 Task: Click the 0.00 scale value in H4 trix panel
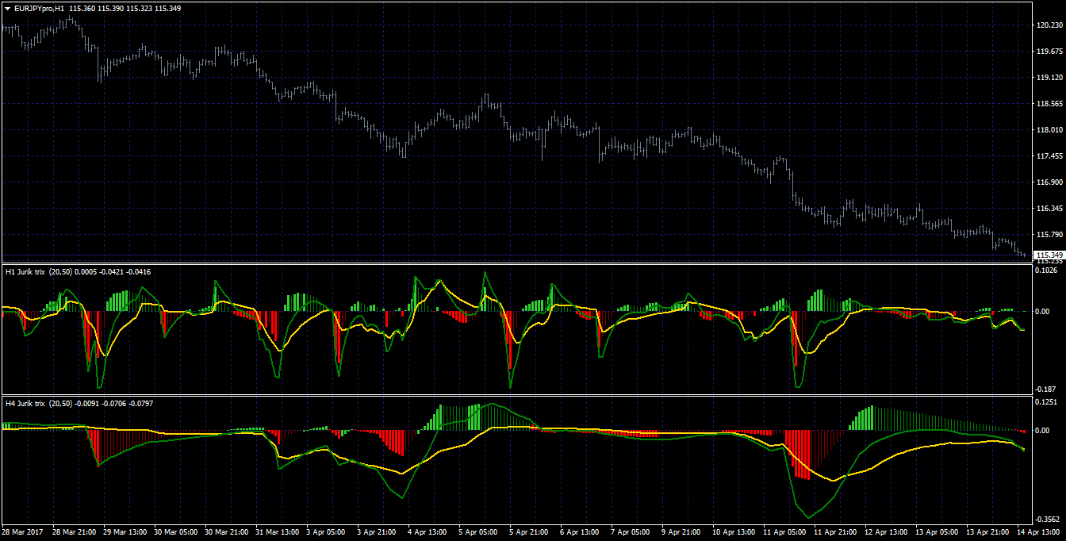(1044, 431)
